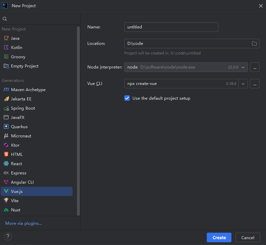
Task: Click the Nuxt mountain icon
Action: 6,210
